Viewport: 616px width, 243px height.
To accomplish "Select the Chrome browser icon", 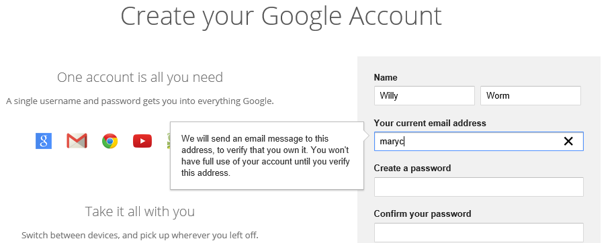I will tap(110, 141).
